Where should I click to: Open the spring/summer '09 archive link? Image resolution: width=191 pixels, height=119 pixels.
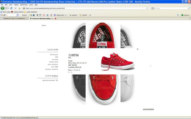(x=50, y=80)
